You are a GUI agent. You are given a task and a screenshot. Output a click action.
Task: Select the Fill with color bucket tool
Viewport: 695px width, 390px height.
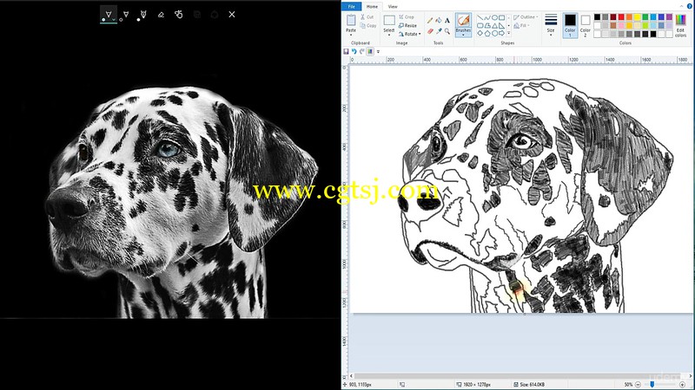[439, 20]
